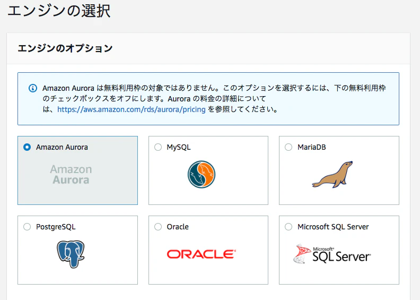Image resolution: width=420 pixels, height=300 pixels.
Task: Click the 'エンジンの選択' page title
Action: click(59, 11)
